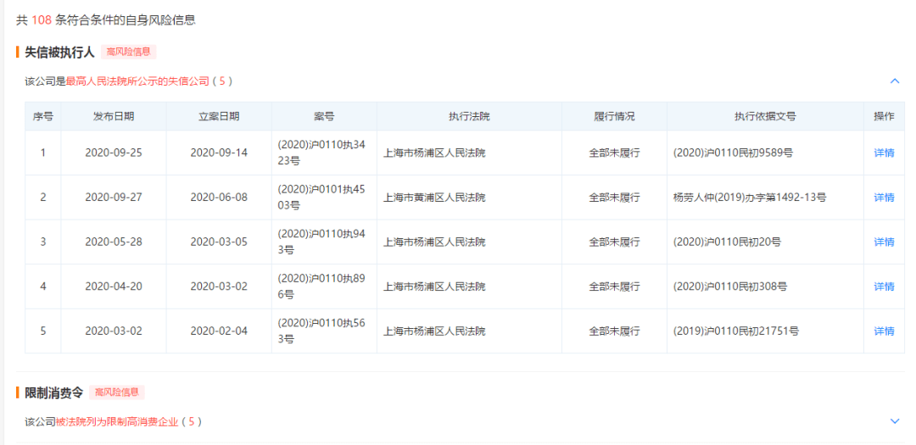The width and height of the screenshot is (916, 445).
Task: Open 详情 for case (2020)沪0101执4503号
Action: pyautogui.click(x=884, y=197)
